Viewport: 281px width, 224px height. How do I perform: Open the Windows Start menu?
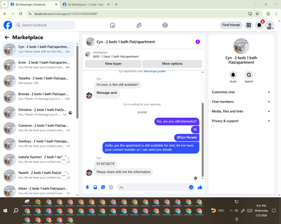5,211
